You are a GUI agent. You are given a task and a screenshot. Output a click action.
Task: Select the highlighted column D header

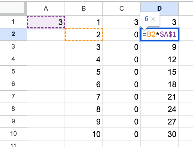click(x=160, y=9)
